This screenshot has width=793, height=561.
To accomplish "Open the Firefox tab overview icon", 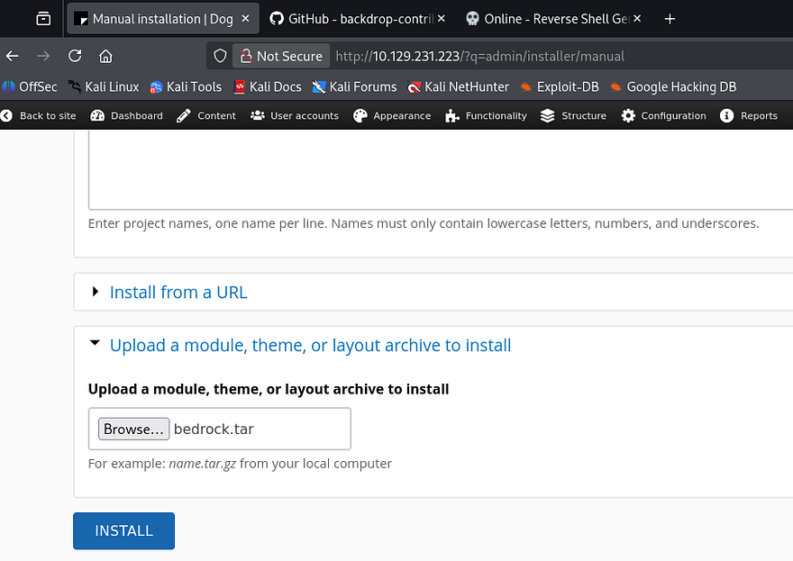I will click(x=43, y=18).
